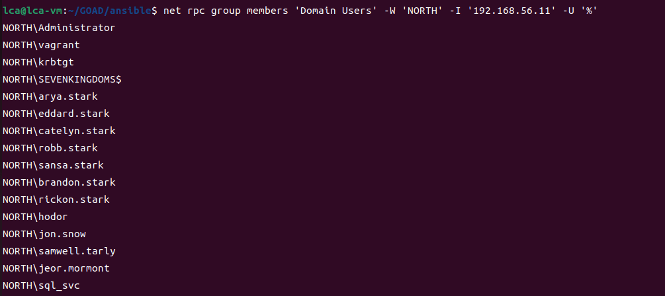665x296 pixels.
Task: Click the NORTH\brandon.stark entry
Action: [59, 182]
